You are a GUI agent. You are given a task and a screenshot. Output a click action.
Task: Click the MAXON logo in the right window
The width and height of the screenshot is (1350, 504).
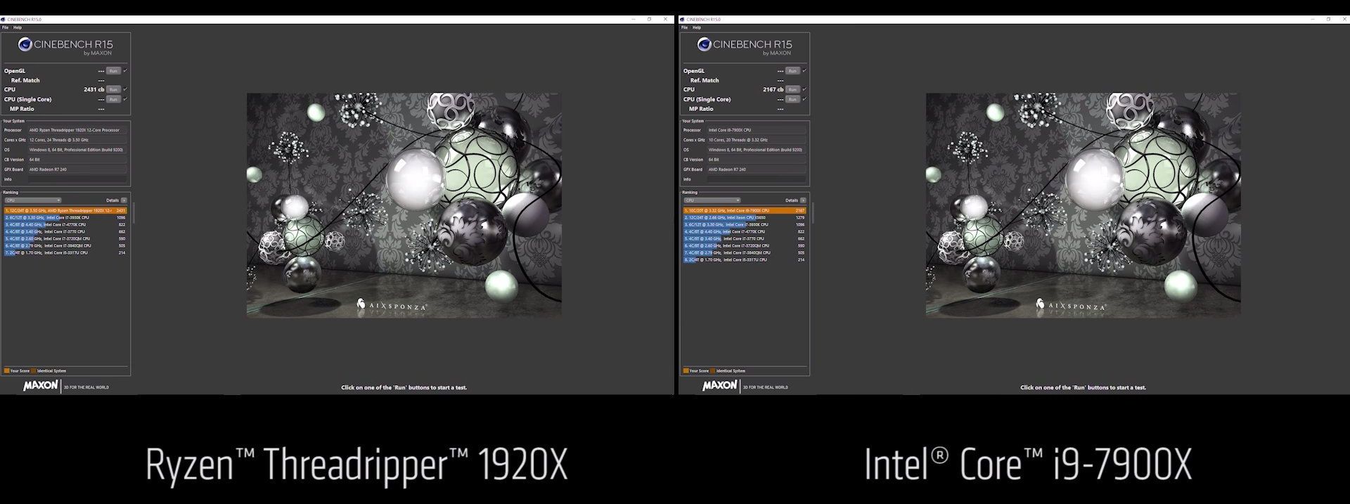tap(719, 386)
